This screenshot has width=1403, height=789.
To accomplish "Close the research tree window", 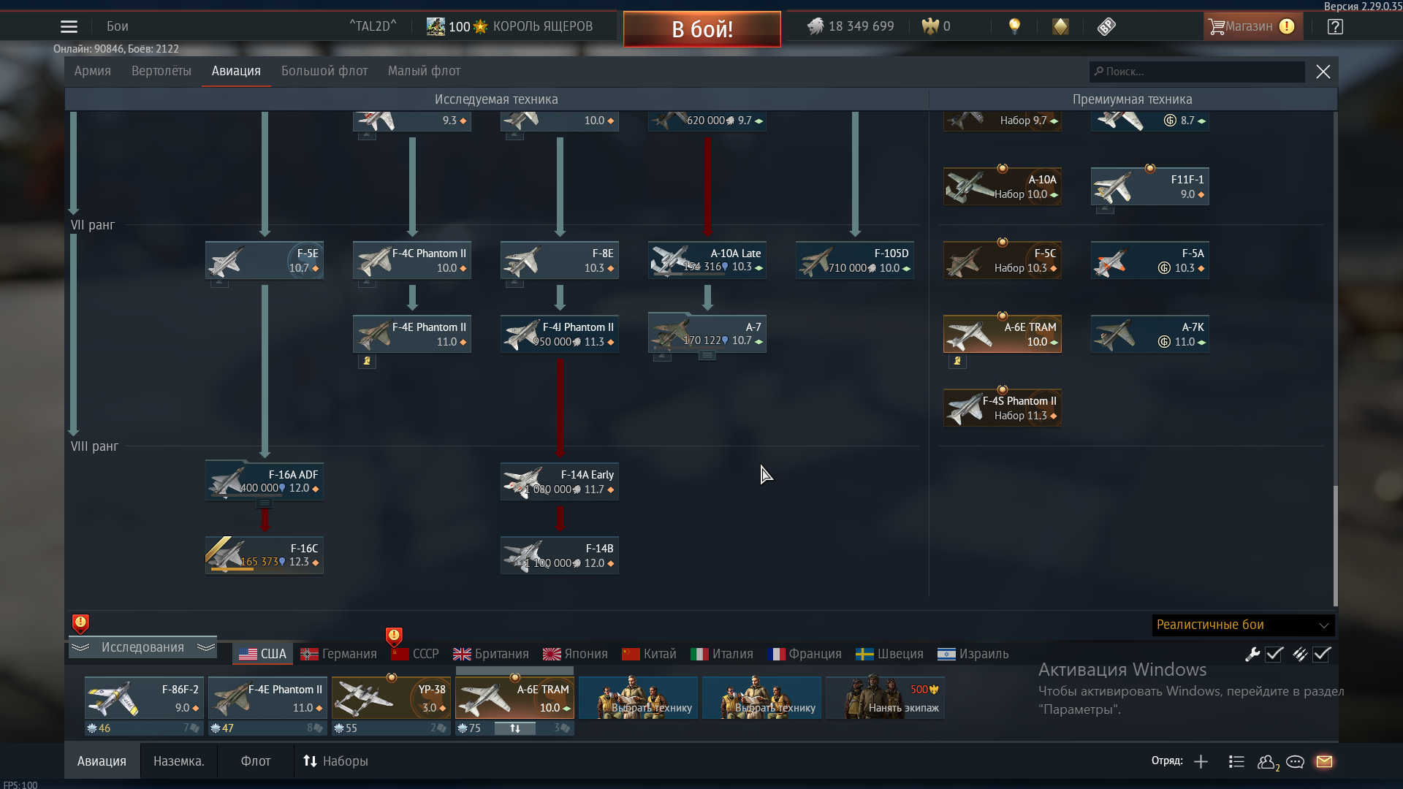I will pyautogui.click(x=1323, y=72).
